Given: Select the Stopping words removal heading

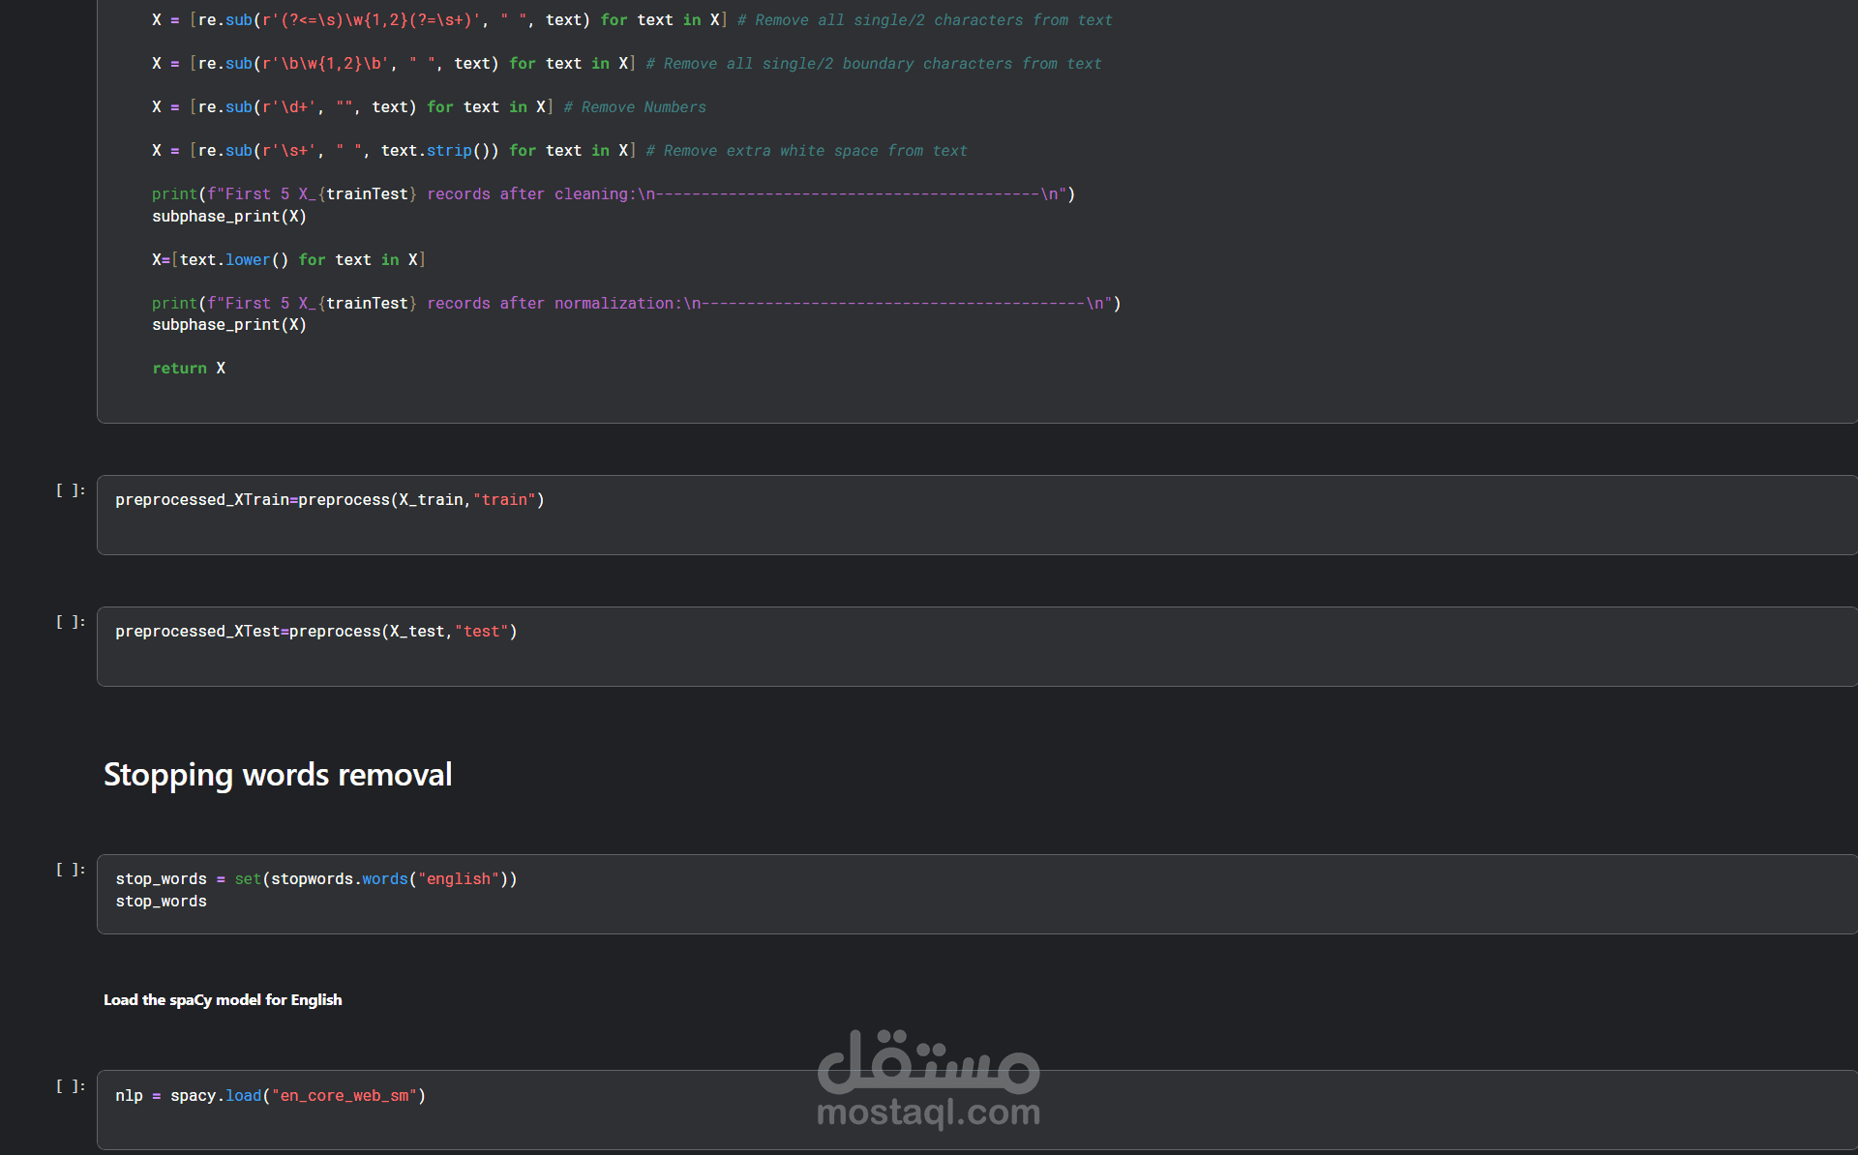Looking at the screenshot, I should click(278, 775).
